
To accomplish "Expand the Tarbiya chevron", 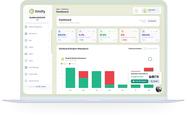I will click(48, 47).
